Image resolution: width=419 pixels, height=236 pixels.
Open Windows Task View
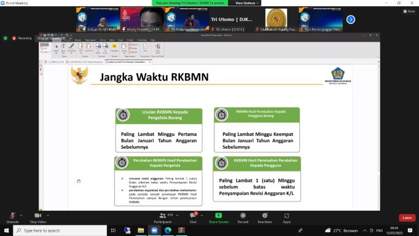(x=113, y=230)
